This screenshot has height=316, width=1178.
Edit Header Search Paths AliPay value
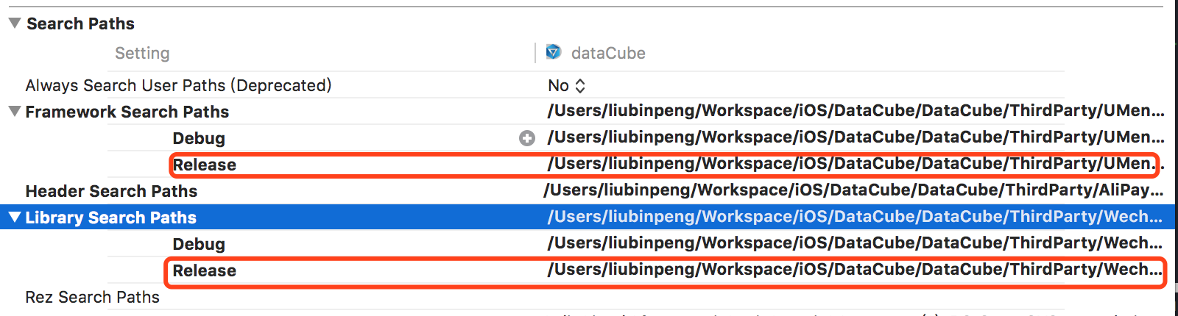[854, 190]
